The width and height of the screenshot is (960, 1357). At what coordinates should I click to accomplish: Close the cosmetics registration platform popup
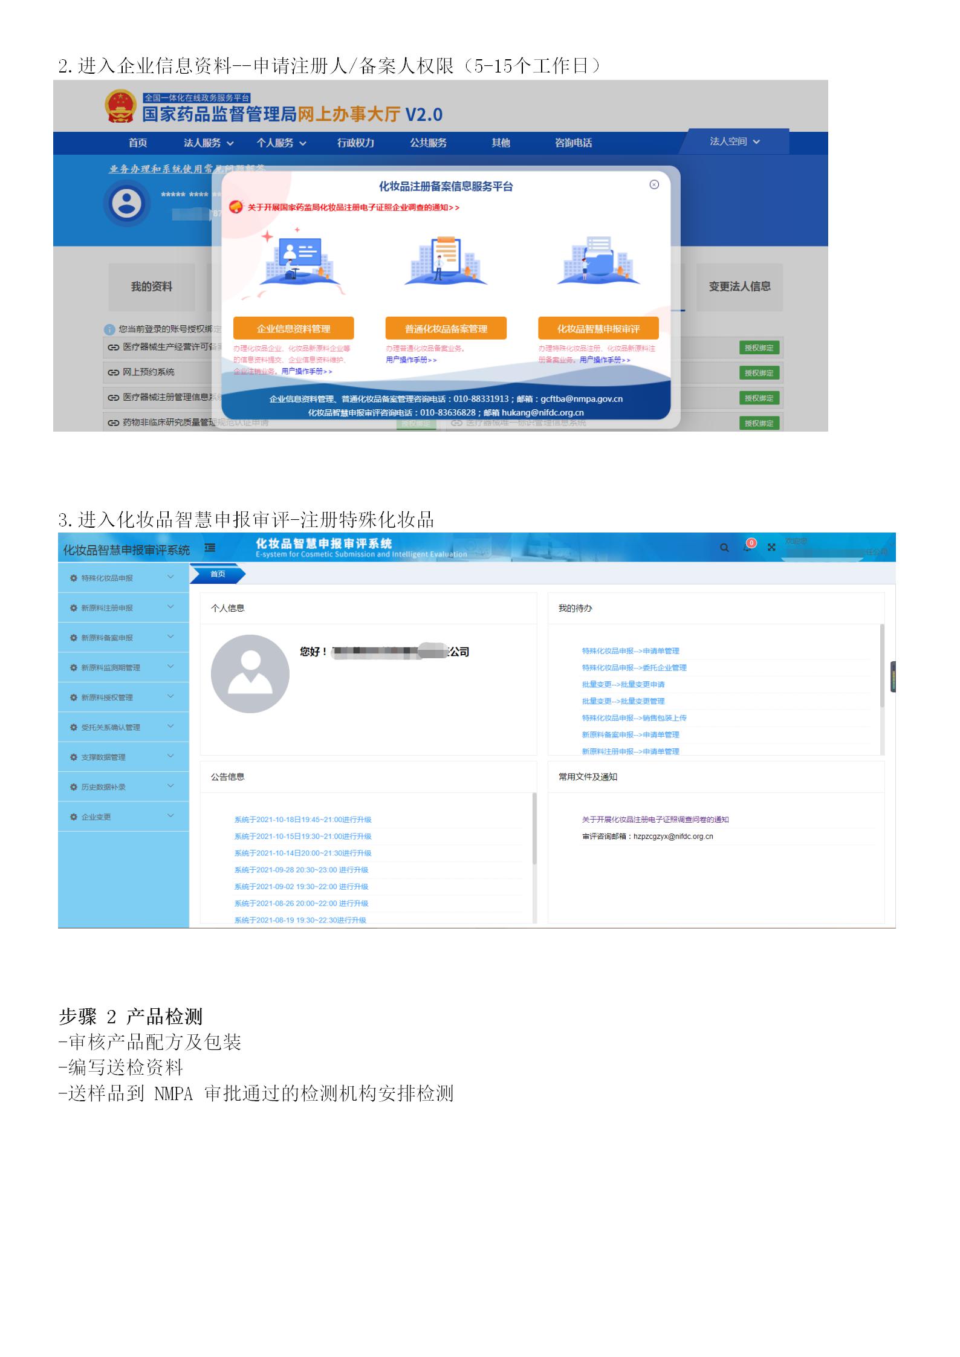[654, 185]
